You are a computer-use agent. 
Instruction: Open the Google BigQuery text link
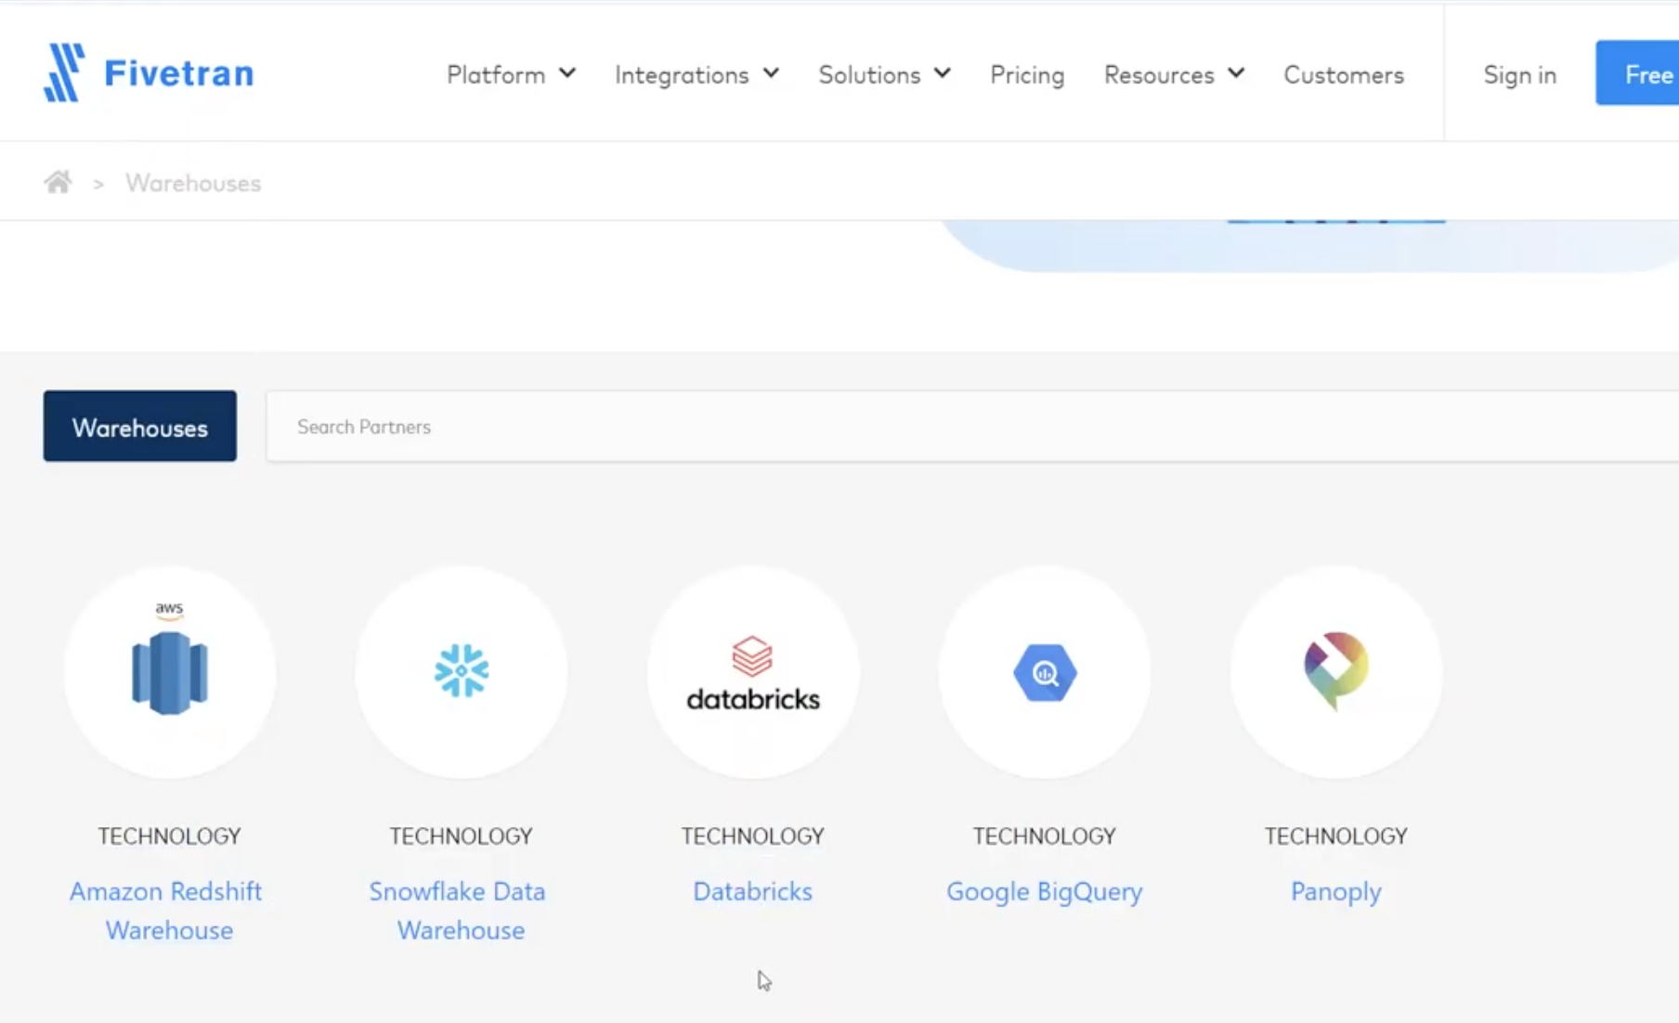1045,891
